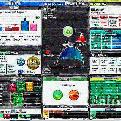Click the small green circle icon above bar chart

[38, 17]
